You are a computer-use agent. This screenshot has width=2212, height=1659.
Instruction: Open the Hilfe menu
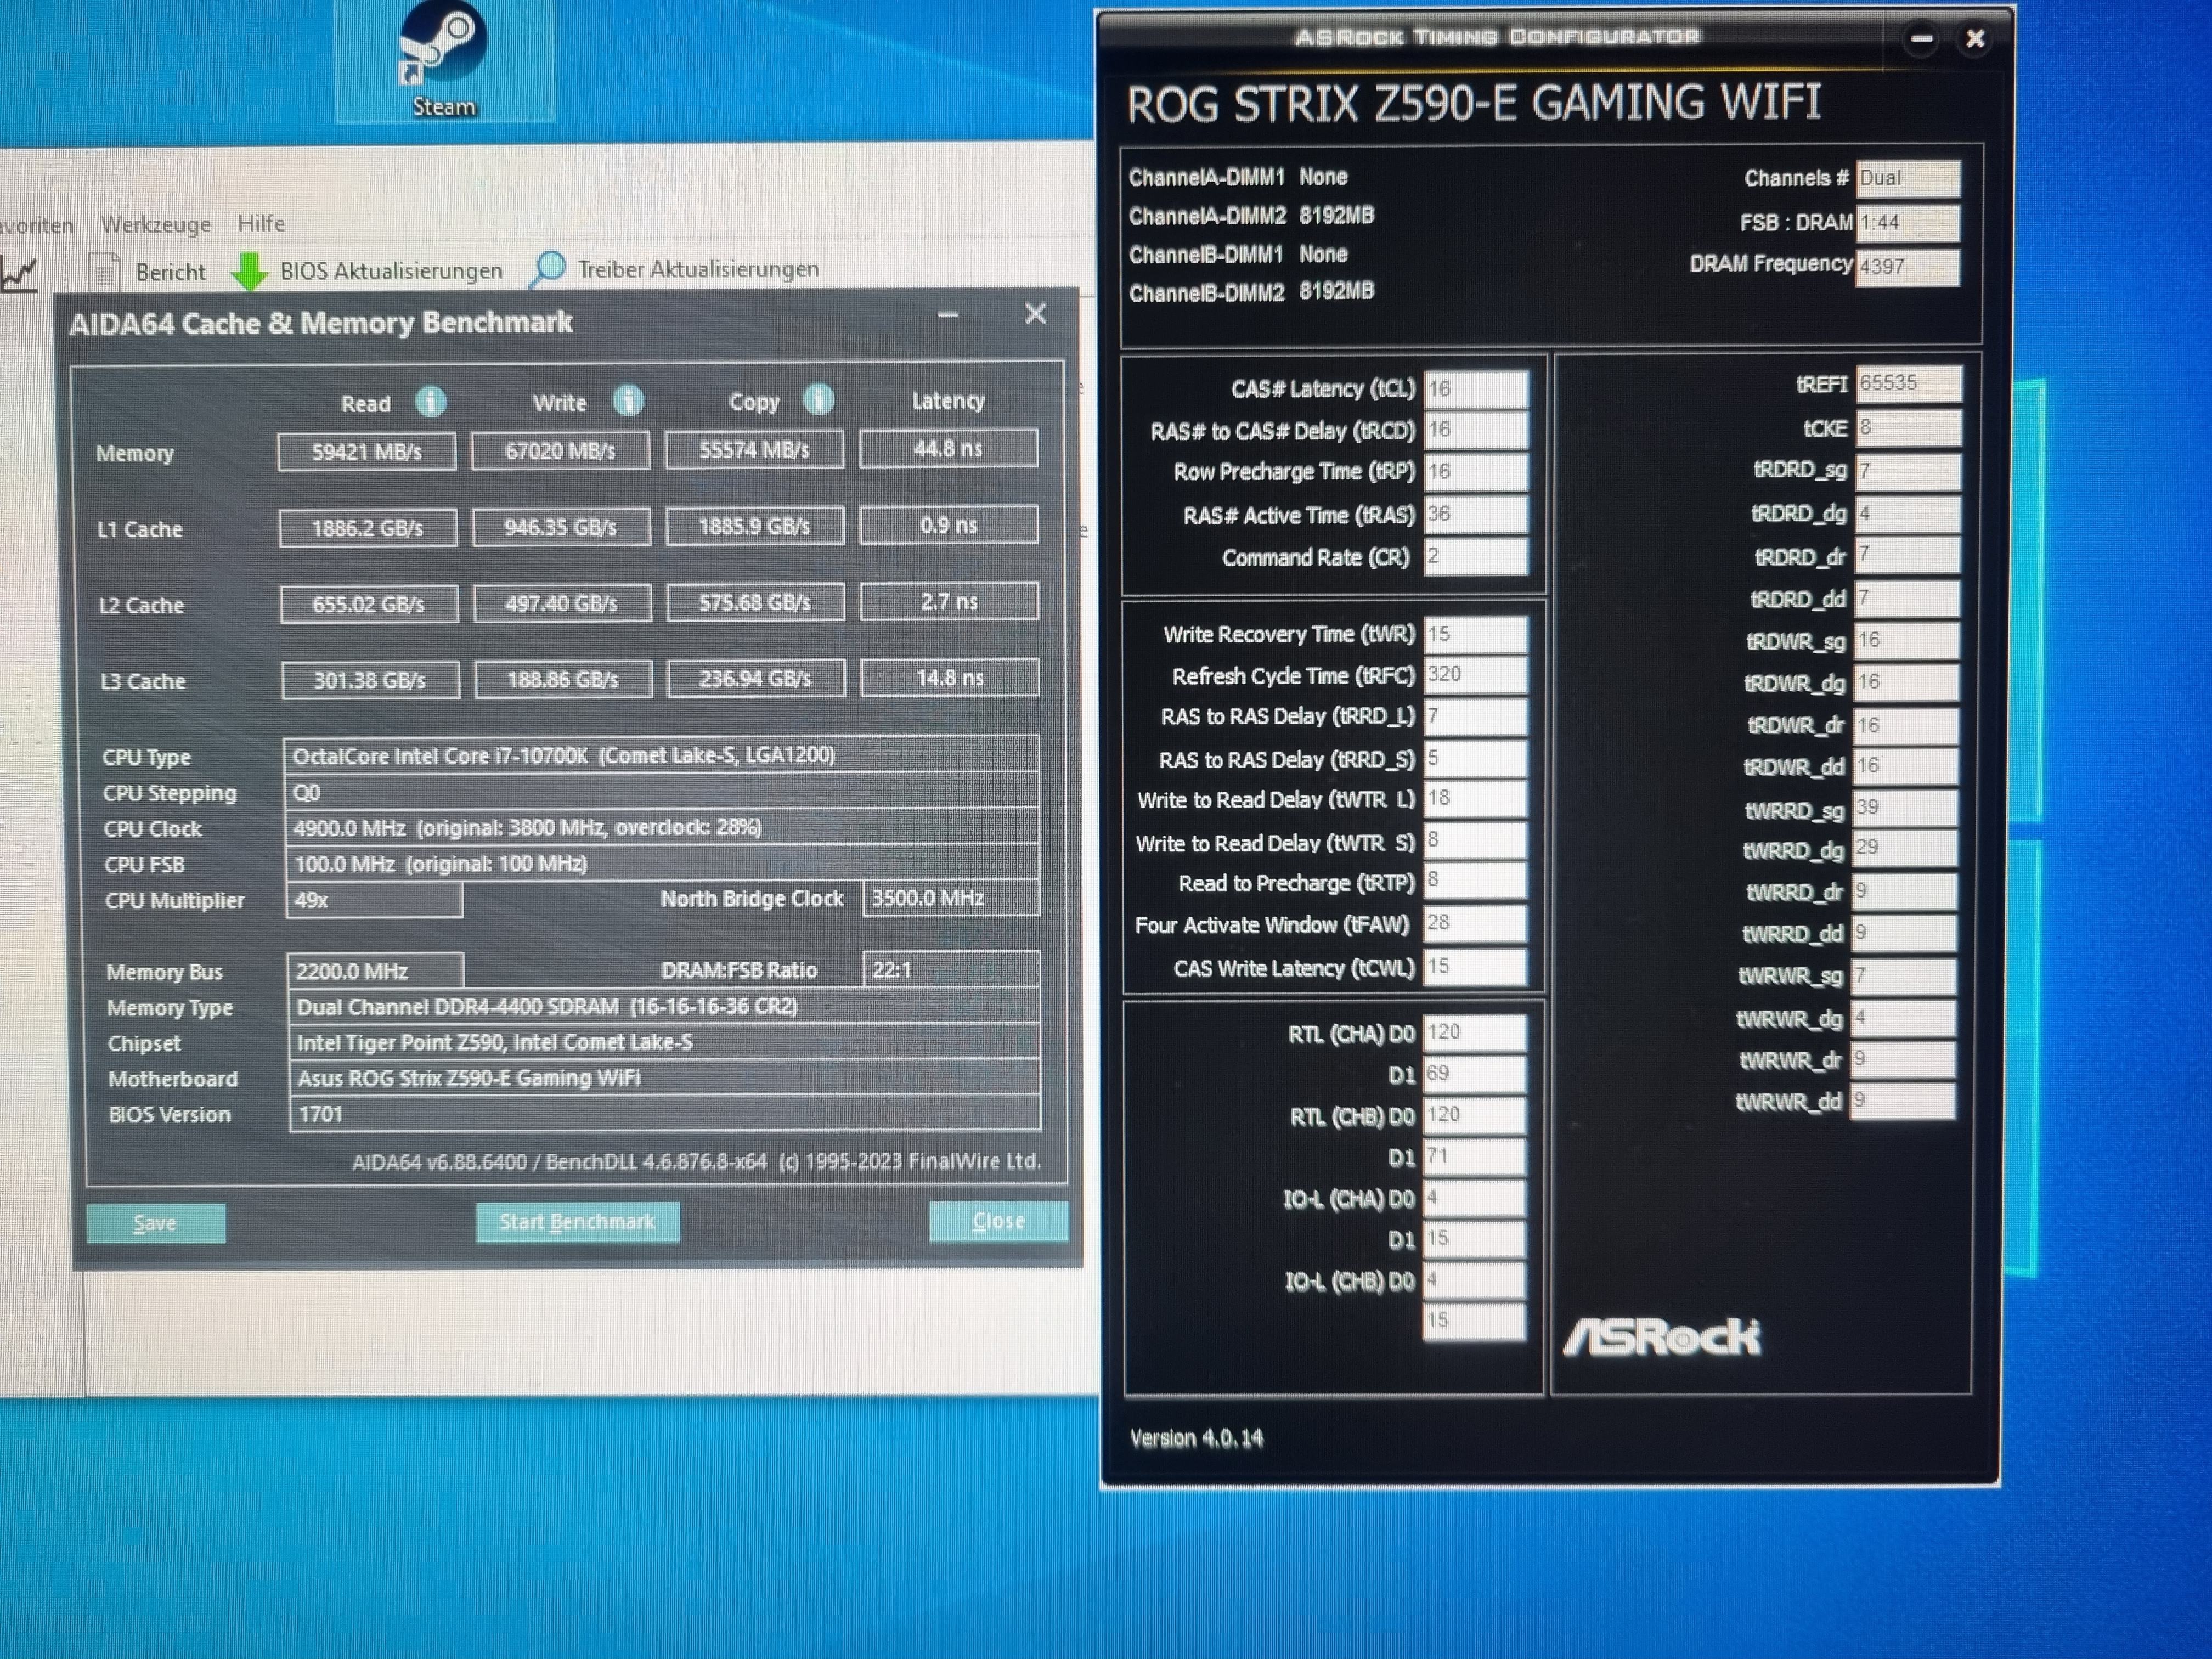pos(261,223)
